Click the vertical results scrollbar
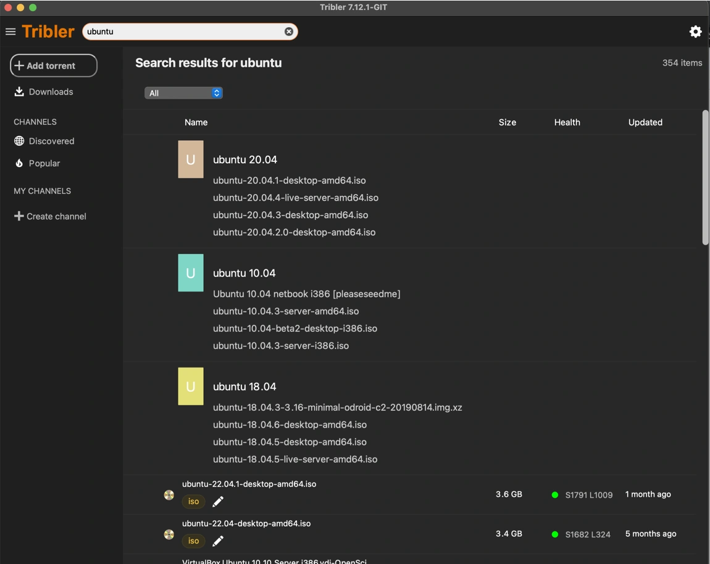Image resolution: width=710 pixels, height=564 pixels. coord(705,177)
